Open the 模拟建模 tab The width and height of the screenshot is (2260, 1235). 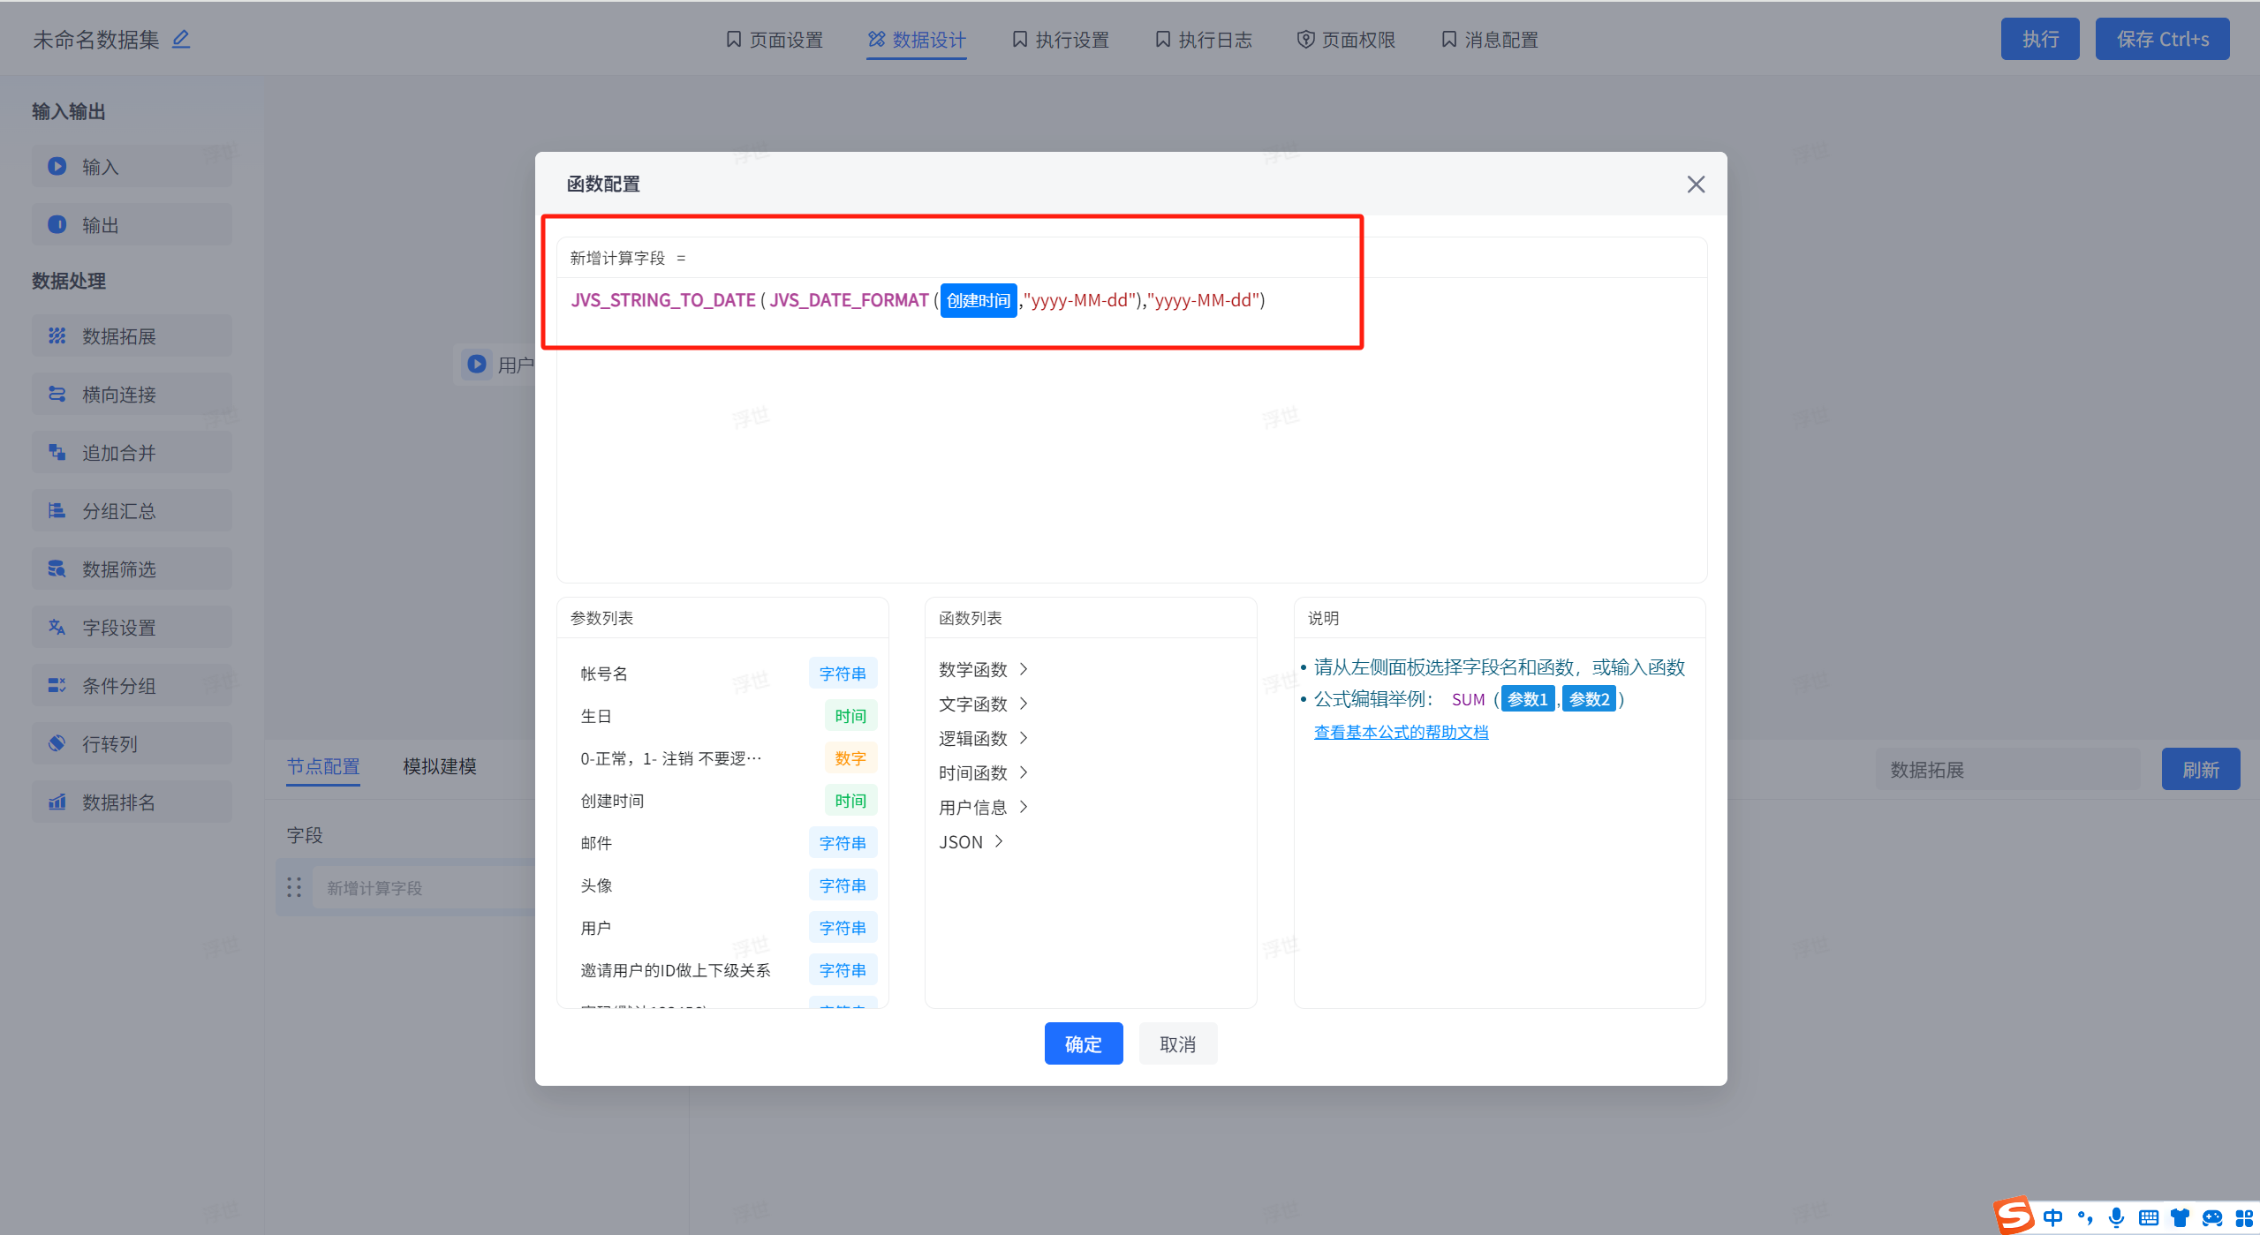[439, 766]
